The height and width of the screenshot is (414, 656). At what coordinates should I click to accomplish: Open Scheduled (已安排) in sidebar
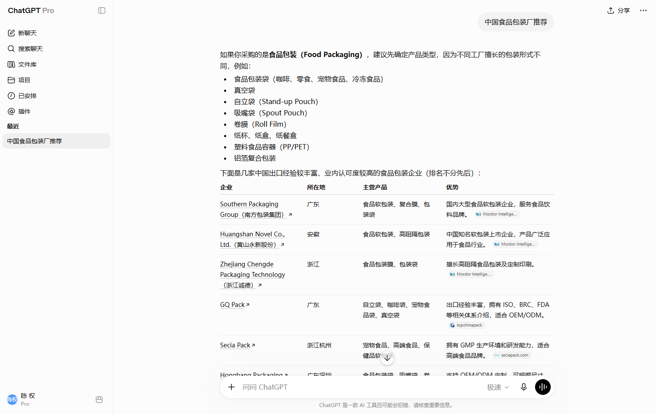[57, 96]
